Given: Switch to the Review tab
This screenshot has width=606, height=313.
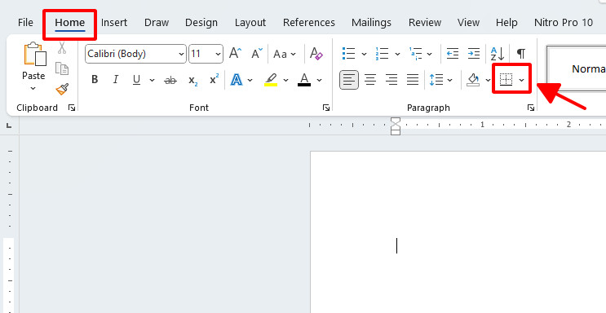Looking at the screenshot, I should click(x=425, y=22).
